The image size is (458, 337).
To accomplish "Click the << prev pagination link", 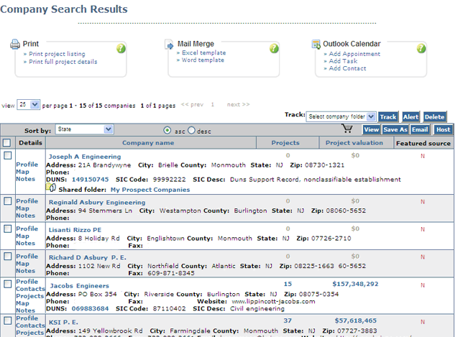I will (x=192, y=104).
